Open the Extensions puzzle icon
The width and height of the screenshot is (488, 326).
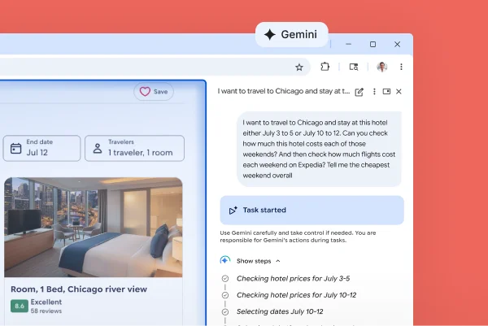325,67
